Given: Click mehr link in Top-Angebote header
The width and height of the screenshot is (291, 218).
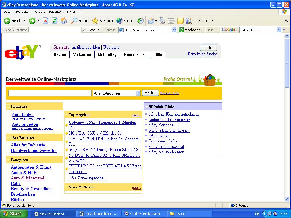Looking at the screenshot, I should click(x=136, y=115).
